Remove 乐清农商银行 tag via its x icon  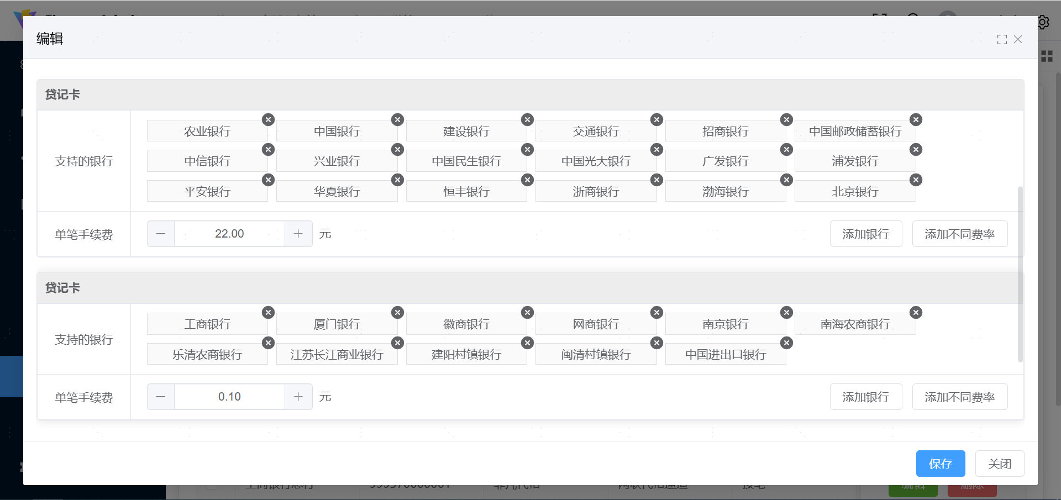tap(268, 343)
